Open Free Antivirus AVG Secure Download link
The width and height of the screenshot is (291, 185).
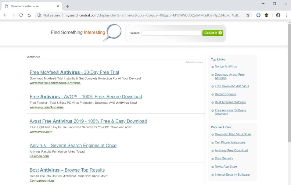click(x=86, y=97)
